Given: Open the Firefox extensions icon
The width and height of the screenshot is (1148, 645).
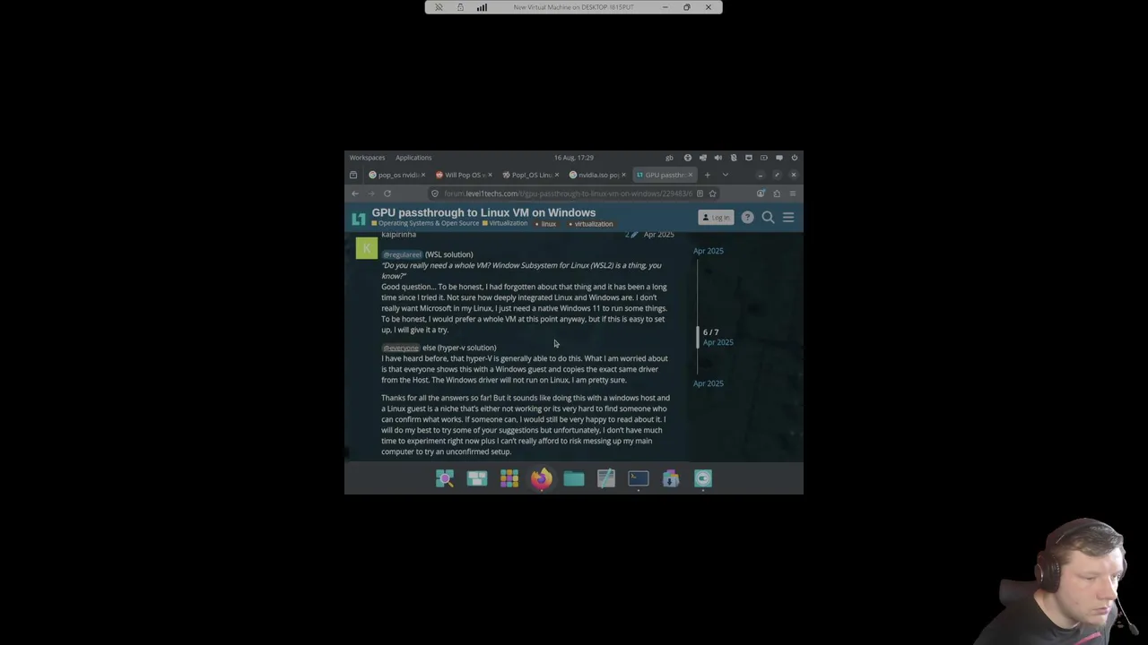Looking at the screenshot, I should click(777, 193).
